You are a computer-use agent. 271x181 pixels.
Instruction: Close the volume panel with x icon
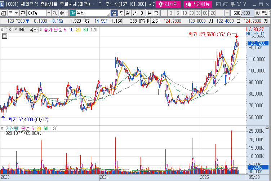point(267,128)
